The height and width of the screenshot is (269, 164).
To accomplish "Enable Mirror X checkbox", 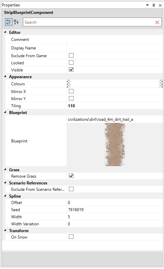I will tap(71, 91).
